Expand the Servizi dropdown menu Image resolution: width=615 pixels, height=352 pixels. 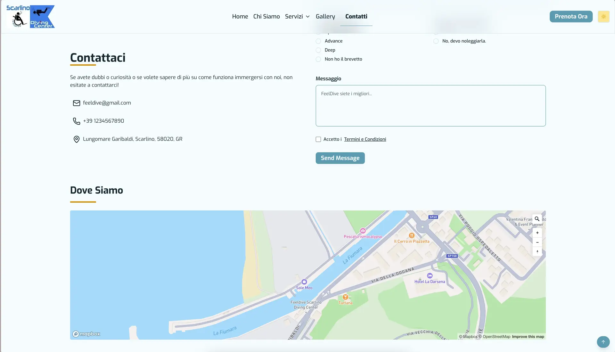[297, 17]
